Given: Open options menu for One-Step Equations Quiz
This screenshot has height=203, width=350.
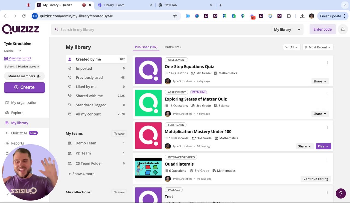Looking at the screenshot, I should [327, 63].
